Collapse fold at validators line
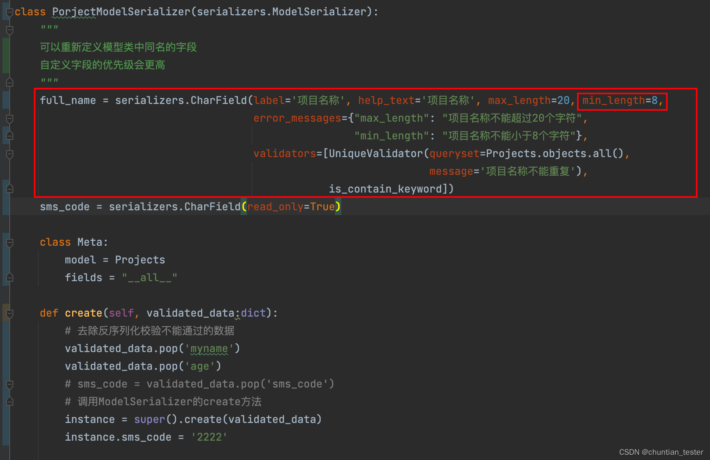The width and height of the screenshot is (710, 460). [10, 154]
